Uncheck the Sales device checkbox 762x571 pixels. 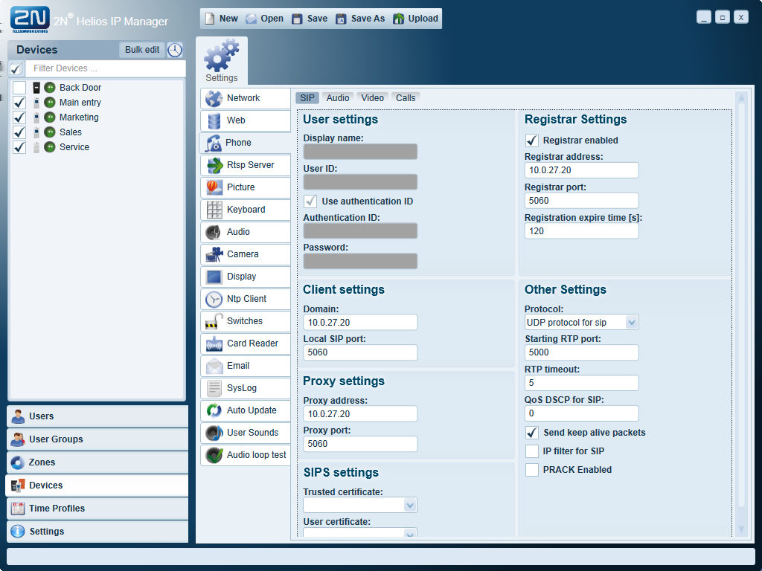pyautogui.click(x=19, y=132)
